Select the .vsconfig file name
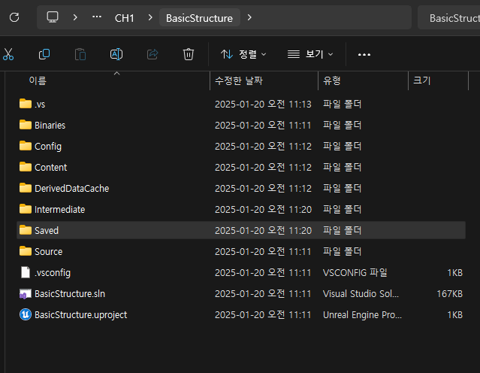Screen dimensions: 480x373 coord(53,273)
